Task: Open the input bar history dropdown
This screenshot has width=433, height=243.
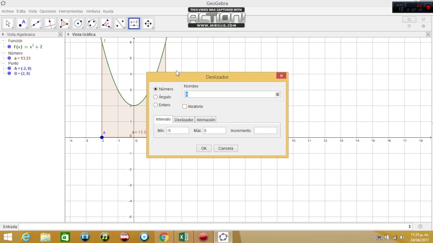Action: pos(410,227)
